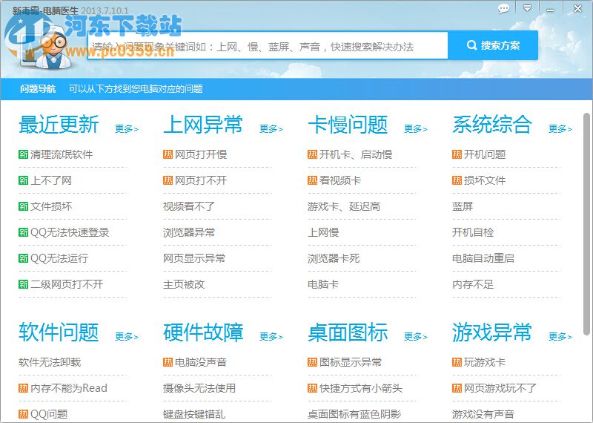This screenshot has height=423, width=593.
Task: Click the 游戏异常 heading
Action: (492, 332)
